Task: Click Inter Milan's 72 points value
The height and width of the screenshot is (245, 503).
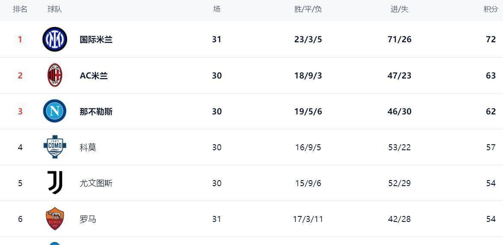Action: [491, 40]
